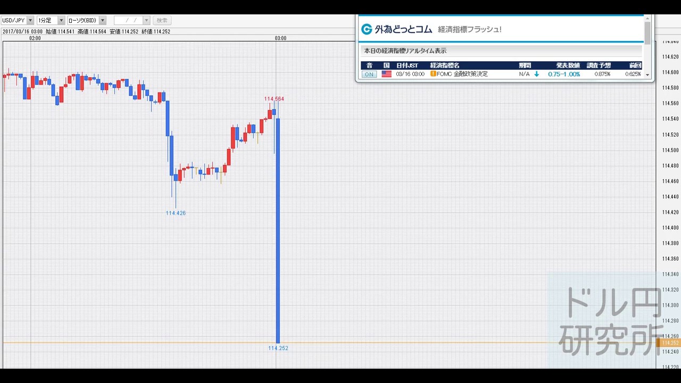Screen dimensions: 681x383
Task: Click the 前回 column header
Action: click(635, 65)
